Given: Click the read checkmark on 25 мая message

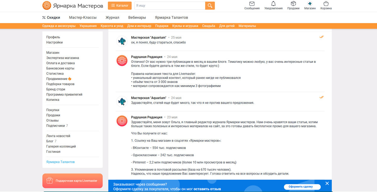Looking at the screenshot, I should pyautogui.click(x=321, y=37).
